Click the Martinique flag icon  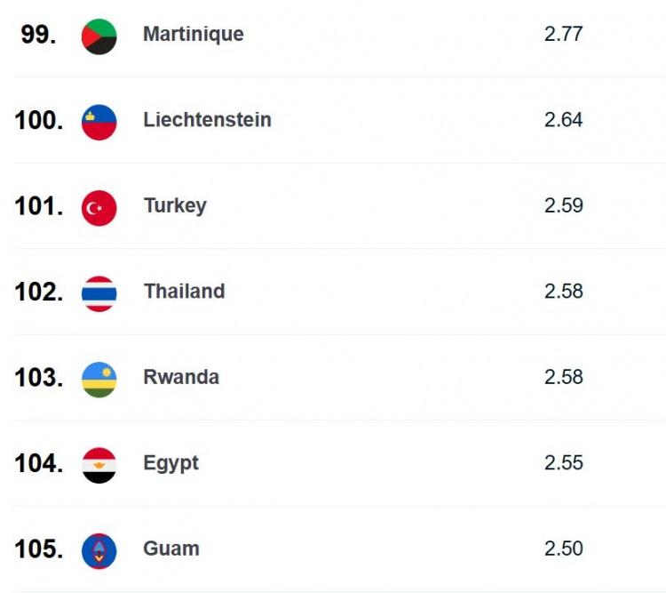tap(99, 36)
